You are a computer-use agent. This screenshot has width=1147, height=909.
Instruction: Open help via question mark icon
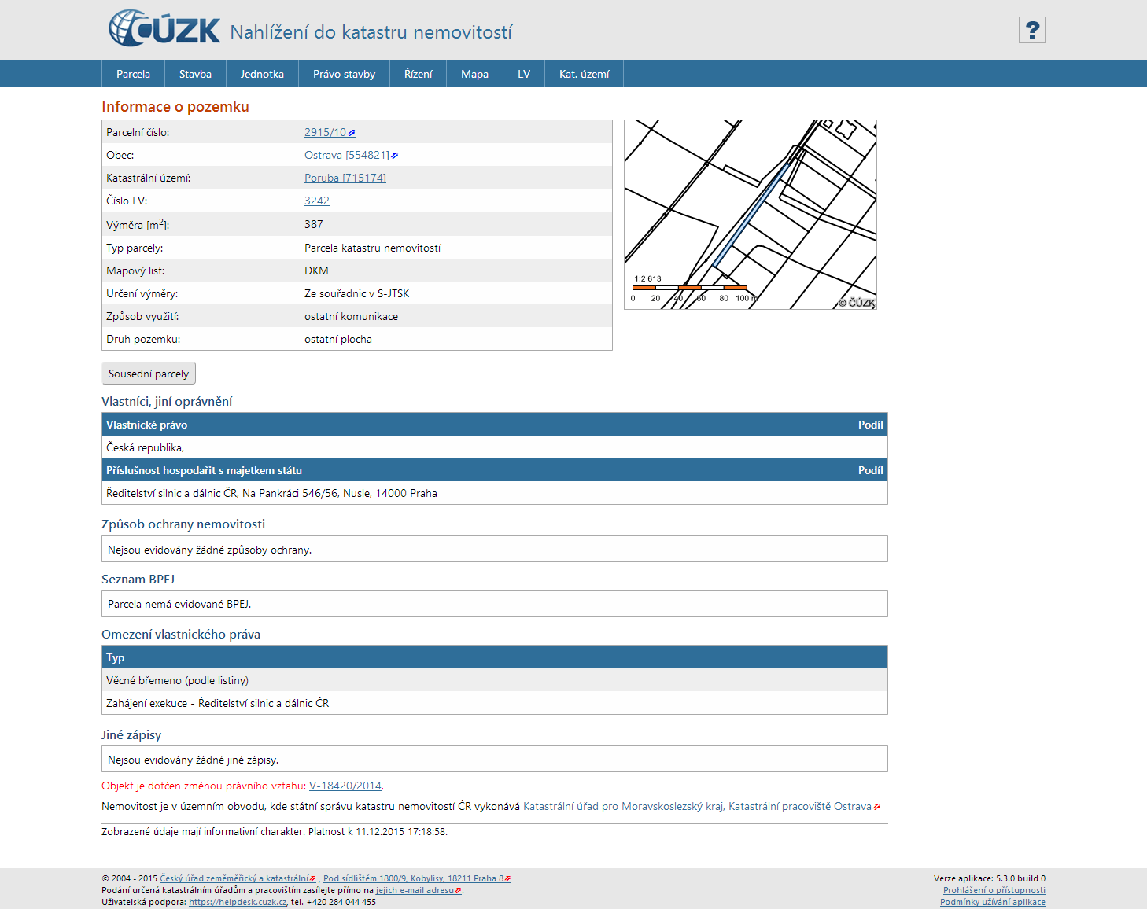(x=1031, y=30)
